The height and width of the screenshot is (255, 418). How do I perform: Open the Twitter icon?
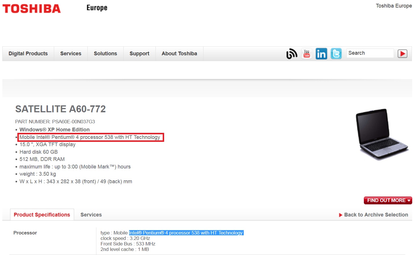(336, 54)
